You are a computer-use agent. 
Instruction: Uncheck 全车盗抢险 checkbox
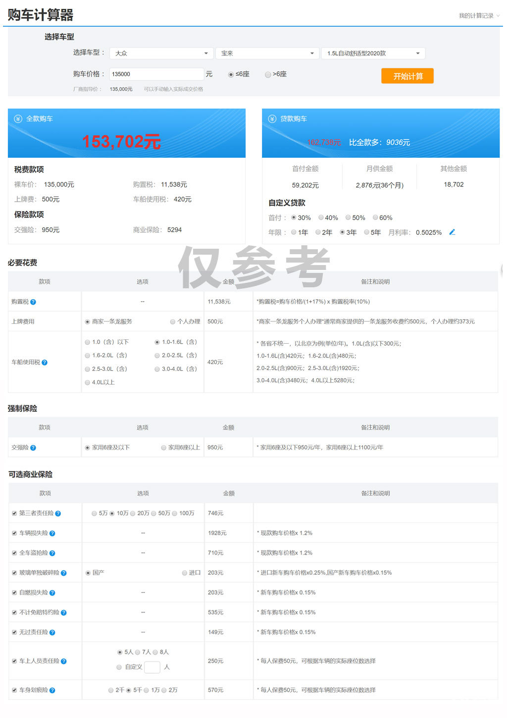(14, 553)
